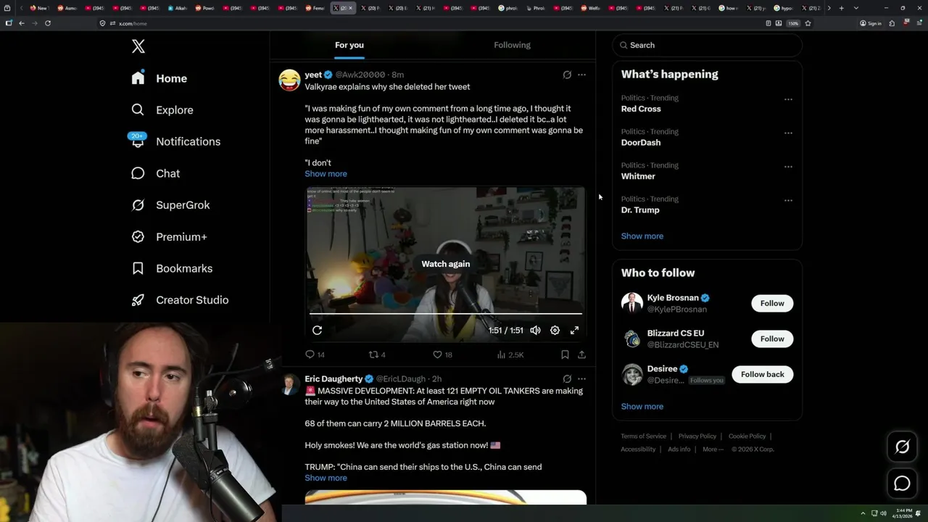Open options for Whitmer trend

[788, 167]
